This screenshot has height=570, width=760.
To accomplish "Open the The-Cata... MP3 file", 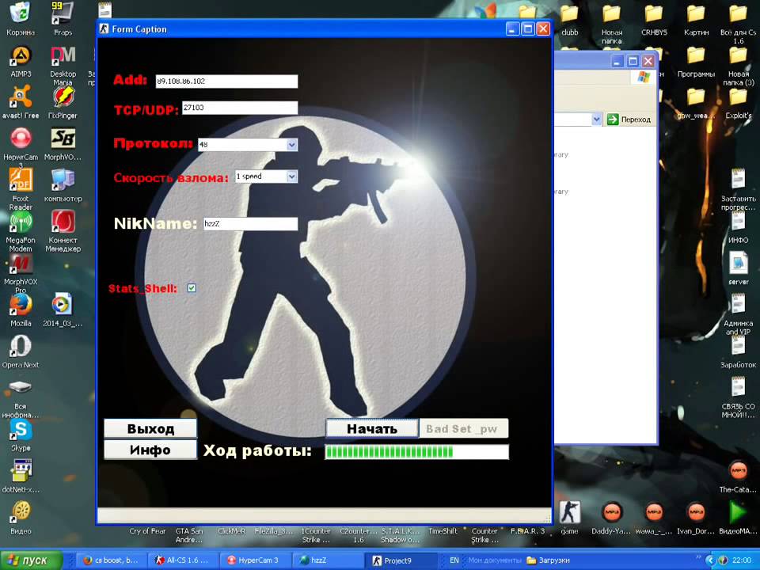I will coord(738,471).
